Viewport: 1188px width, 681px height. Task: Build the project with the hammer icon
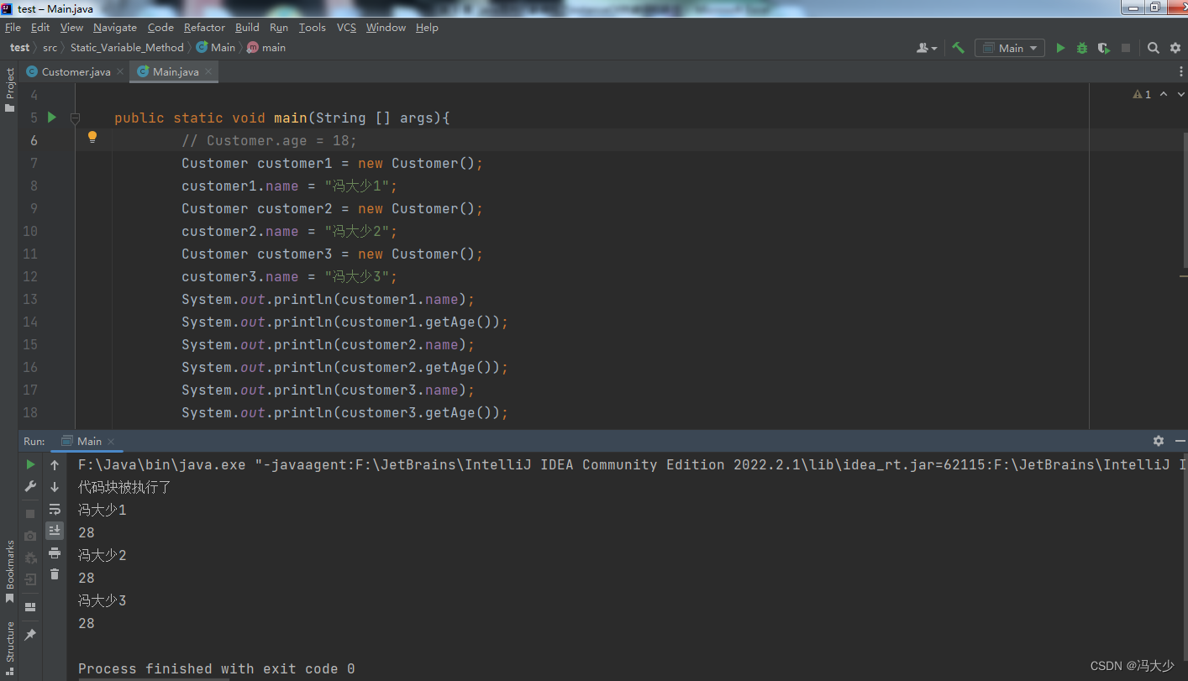pos(958,48)
